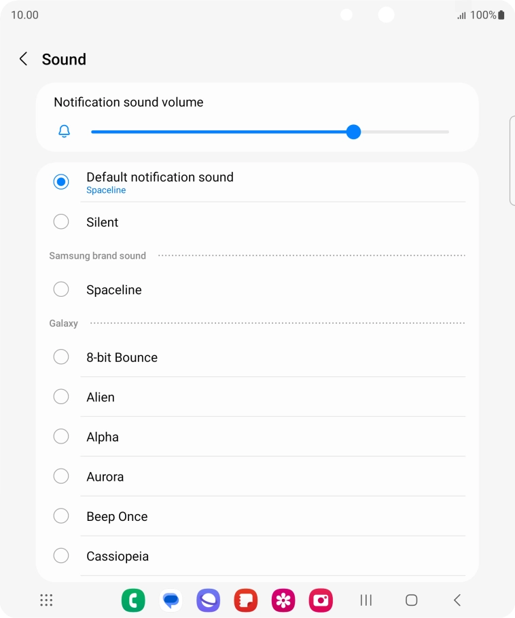Viewport: 515px width, 618px height.
Task: Open Instagram from the taskbar
Action: pyautogui.click(x=321, y=600)
